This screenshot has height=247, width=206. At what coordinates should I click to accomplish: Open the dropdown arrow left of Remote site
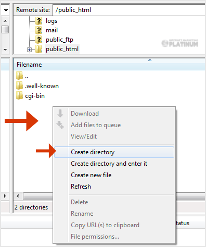pos(6,10)
